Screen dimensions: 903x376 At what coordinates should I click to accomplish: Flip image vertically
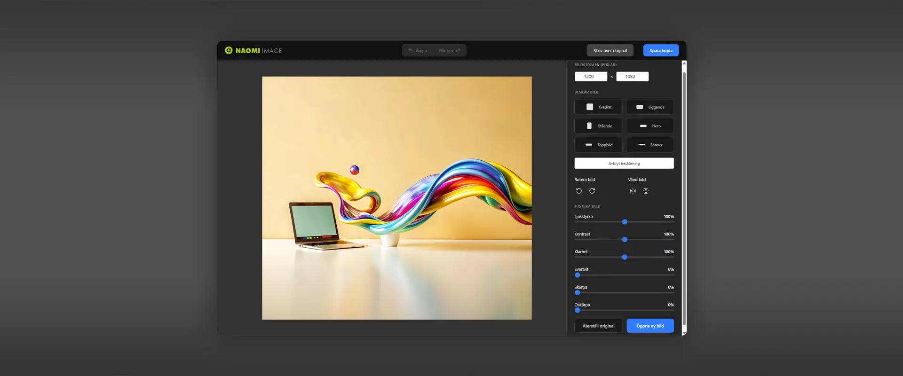646,191
